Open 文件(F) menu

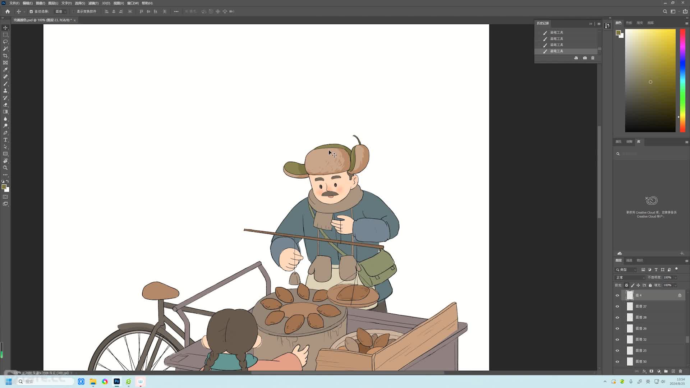click(x=14, y=3)
